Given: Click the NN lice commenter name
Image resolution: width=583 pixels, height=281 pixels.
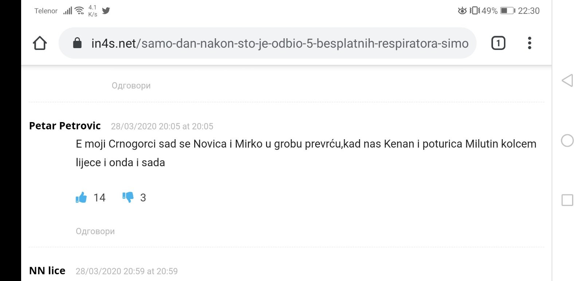Looking at the screenshot, I should (47, 271).
